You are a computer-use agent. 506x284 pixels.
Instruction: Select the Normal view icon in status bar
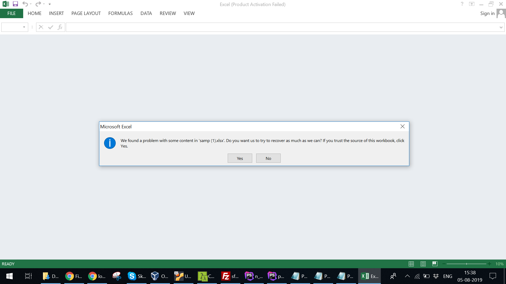click(411, 264)
